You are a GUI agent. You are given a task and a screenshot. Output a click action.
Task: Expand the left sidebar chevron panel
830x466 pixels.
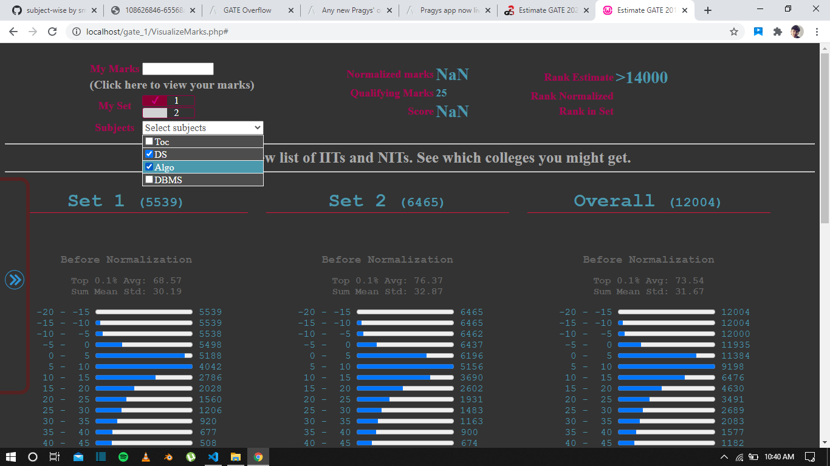[15, 280]
